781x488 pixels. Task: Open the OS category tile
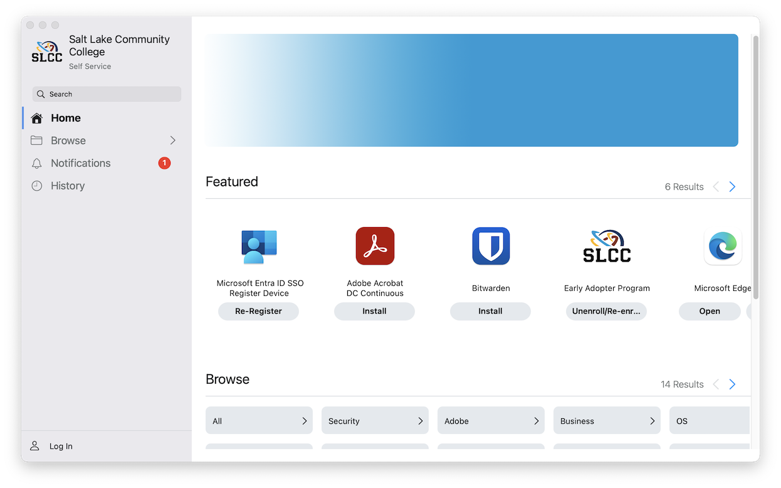(x=710, y=420)
